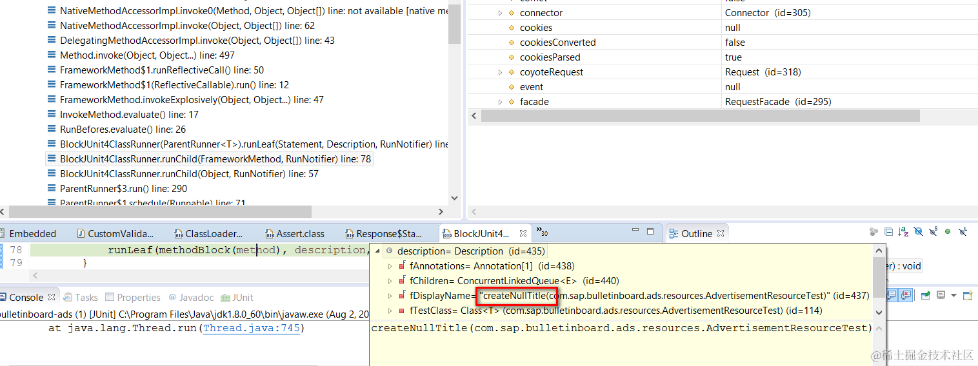The height and width of the screenshot is (366, 978).
Task: Select Method.invoke line 497 stack frame
Action: coord(147,55)
